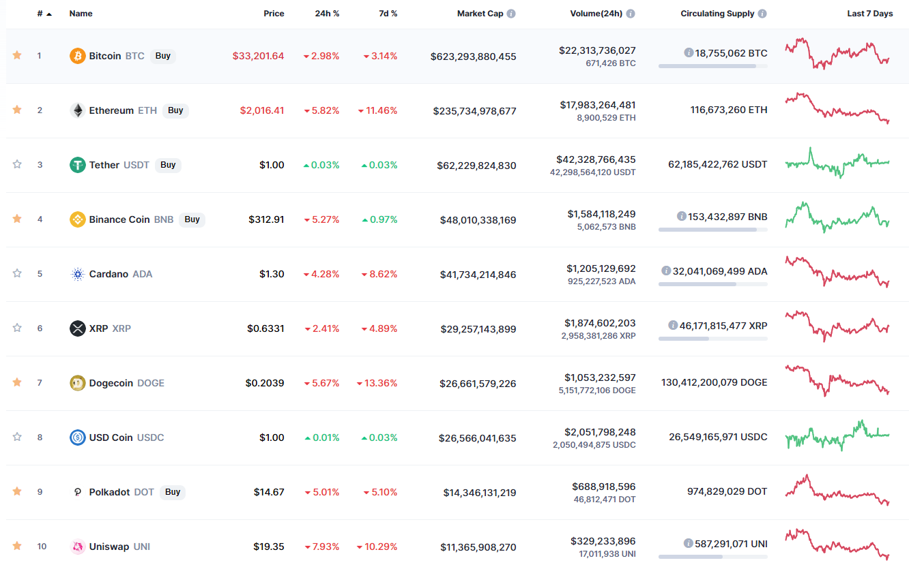Remove Bitcoin from watchlist star
Image resolution: width=909 pixels, height=567 pixels.
point(17,55)
